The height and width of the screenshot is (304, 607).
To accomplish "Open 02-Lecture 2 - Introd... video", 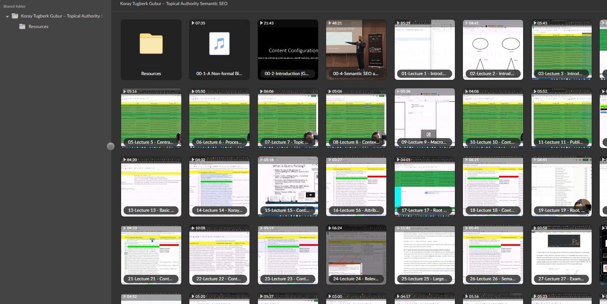I will pyautogui.click(x=493, y=50).
